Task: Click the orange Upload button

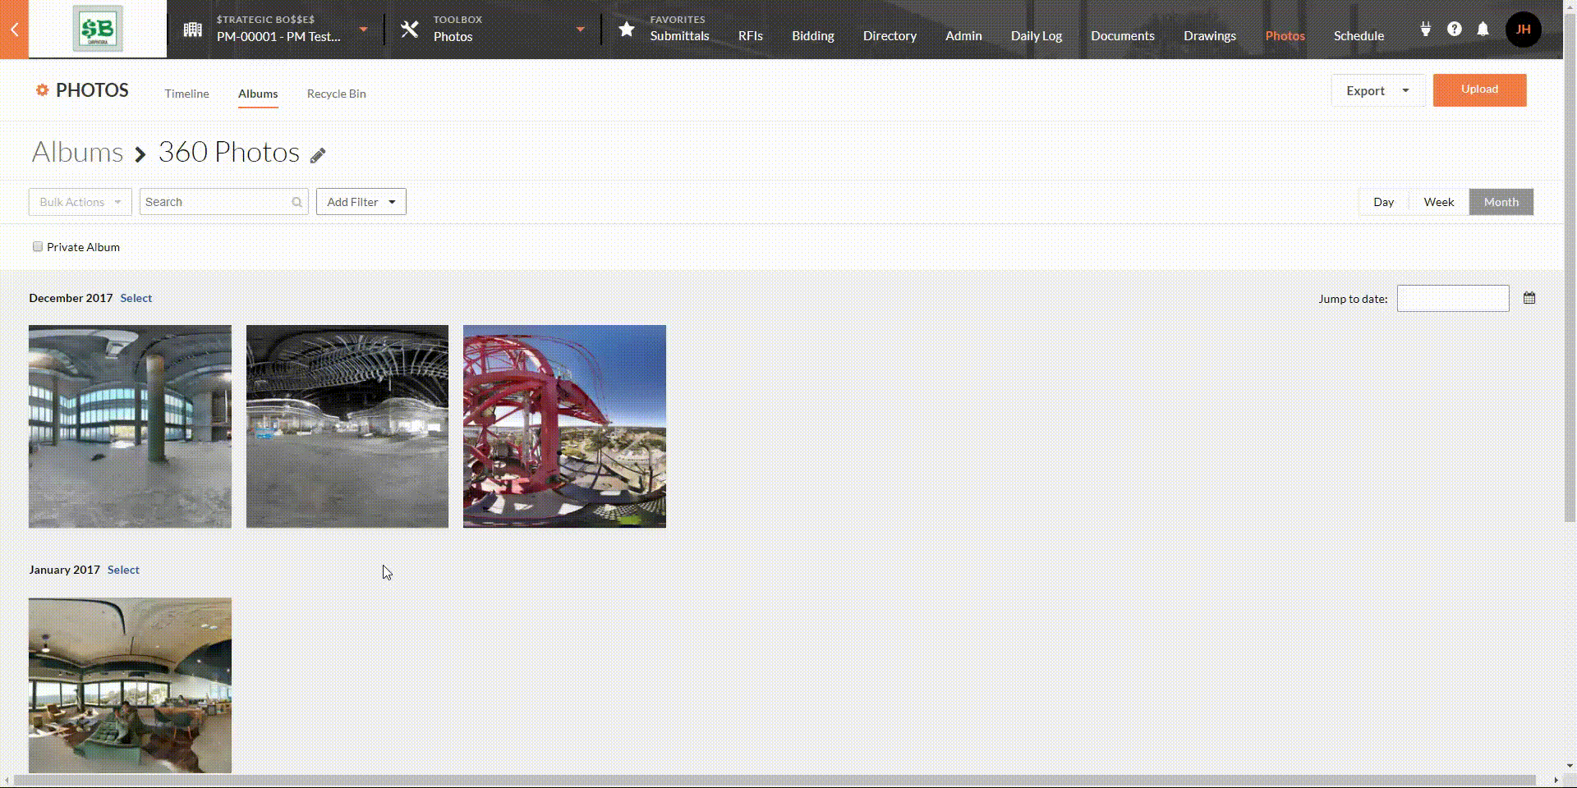Action: (1479, 89)
